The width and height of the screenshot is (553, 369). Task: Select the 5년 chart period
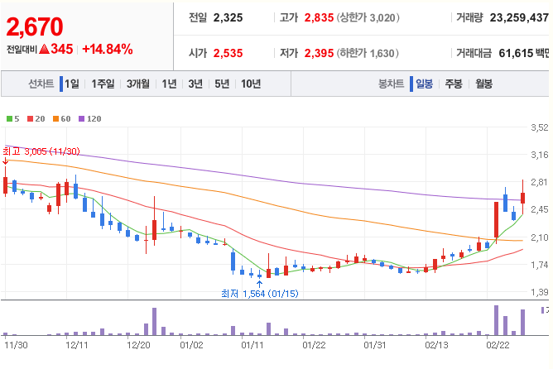[x=222, y=84]
